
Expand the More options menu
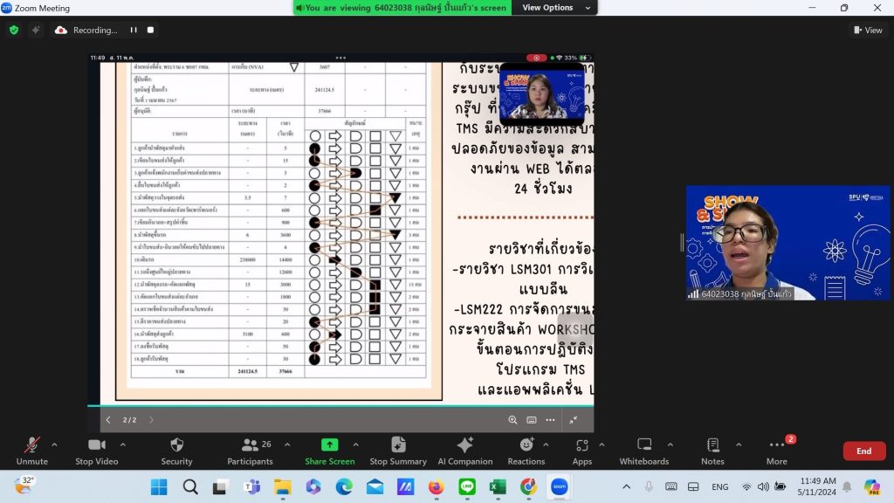[776, 451]
